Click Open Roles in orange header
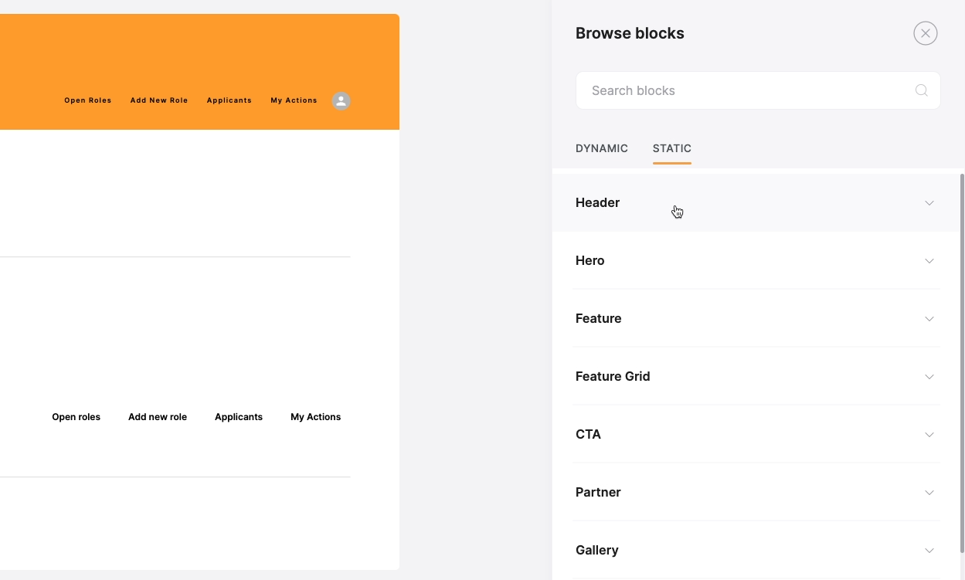This screenshot has width=965, height=580. pyautogui.click(x=88, y=100)
